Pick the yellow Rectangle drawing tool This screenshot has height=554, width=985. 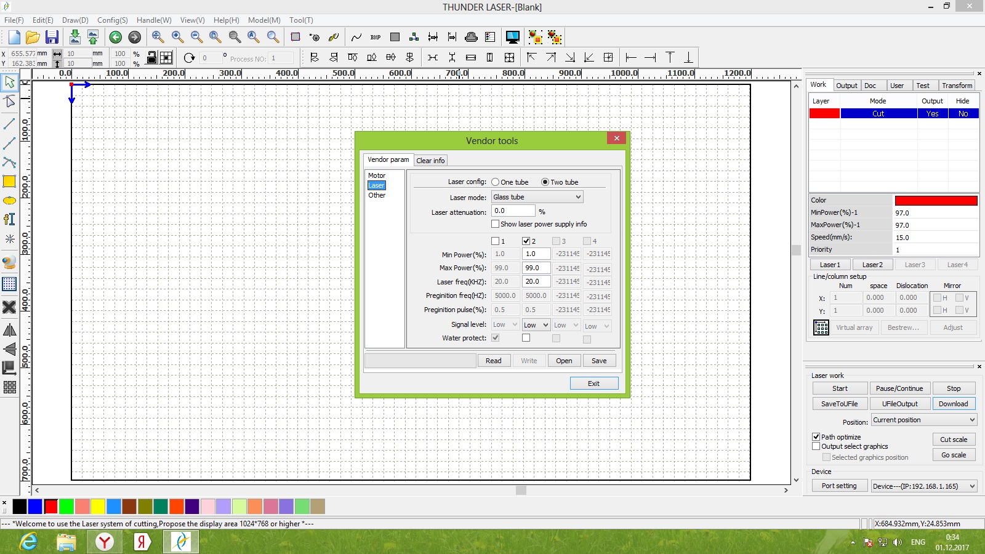click(x=9, y=181)
